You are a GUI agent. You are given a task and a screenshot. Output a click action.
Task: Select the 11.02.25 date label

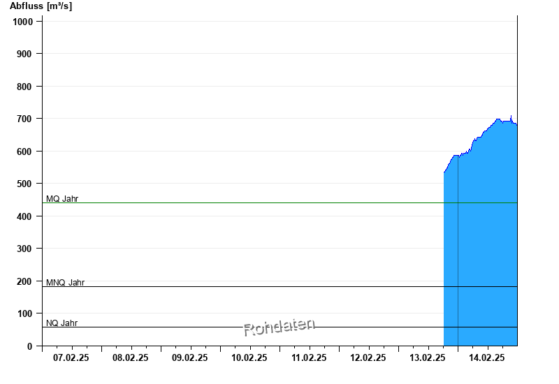tap(309, 358)
